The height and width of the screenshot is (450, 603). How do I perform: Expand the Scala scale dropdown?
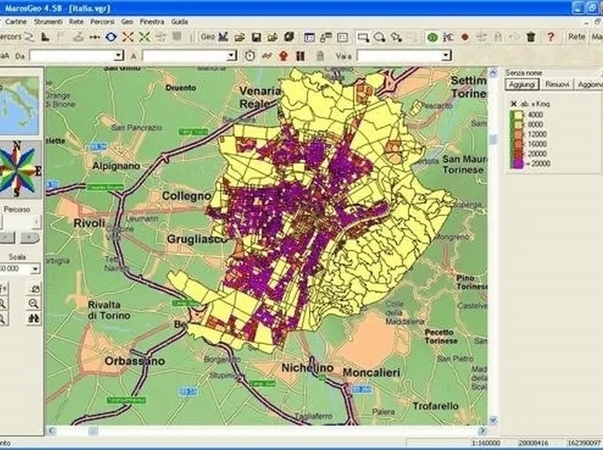click(x=35, y=268)
